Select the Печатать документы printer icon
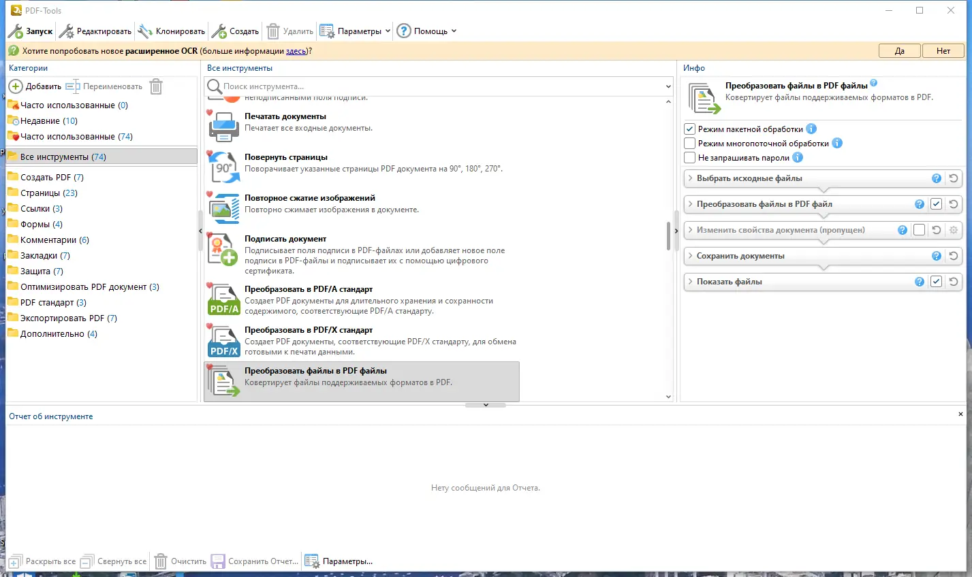Screen dimensions: 972x577 (224, 126)
